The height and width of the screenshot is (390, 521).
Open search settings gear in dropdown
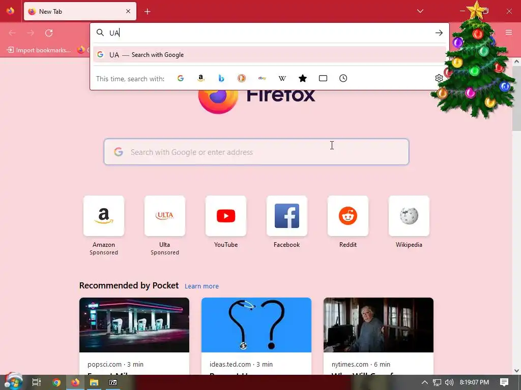coord(439,78)
